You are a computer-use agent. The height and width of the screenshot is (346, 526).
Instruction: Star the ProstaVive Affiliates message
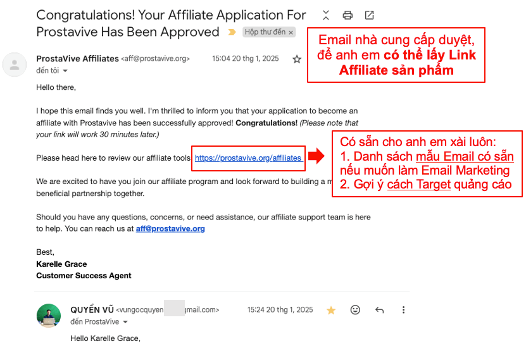point(297,59)
